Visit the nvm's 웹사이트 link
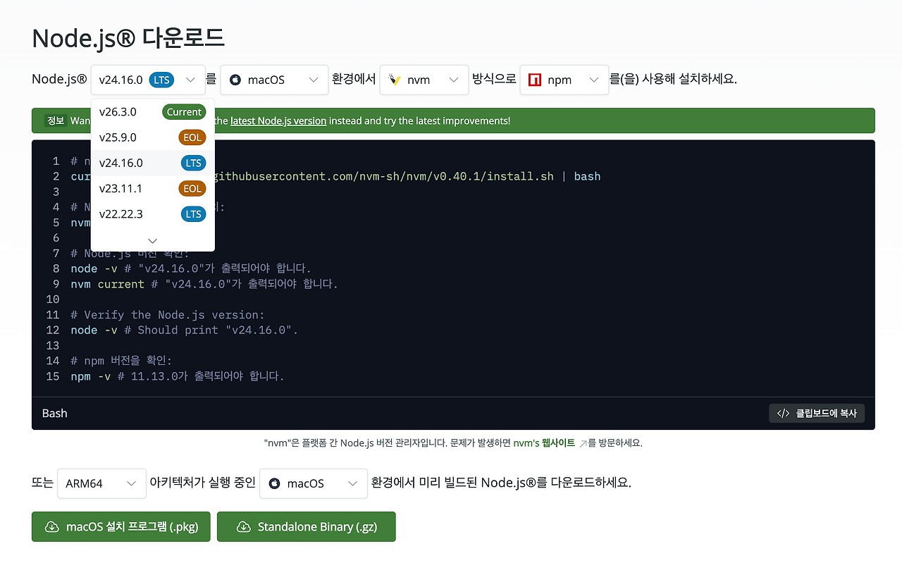902x563 pixels. click(x=544, y=443)
